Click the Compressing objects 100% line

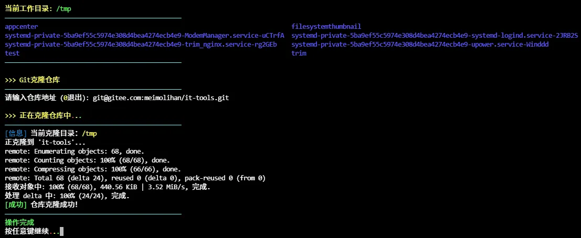(93, 169)
